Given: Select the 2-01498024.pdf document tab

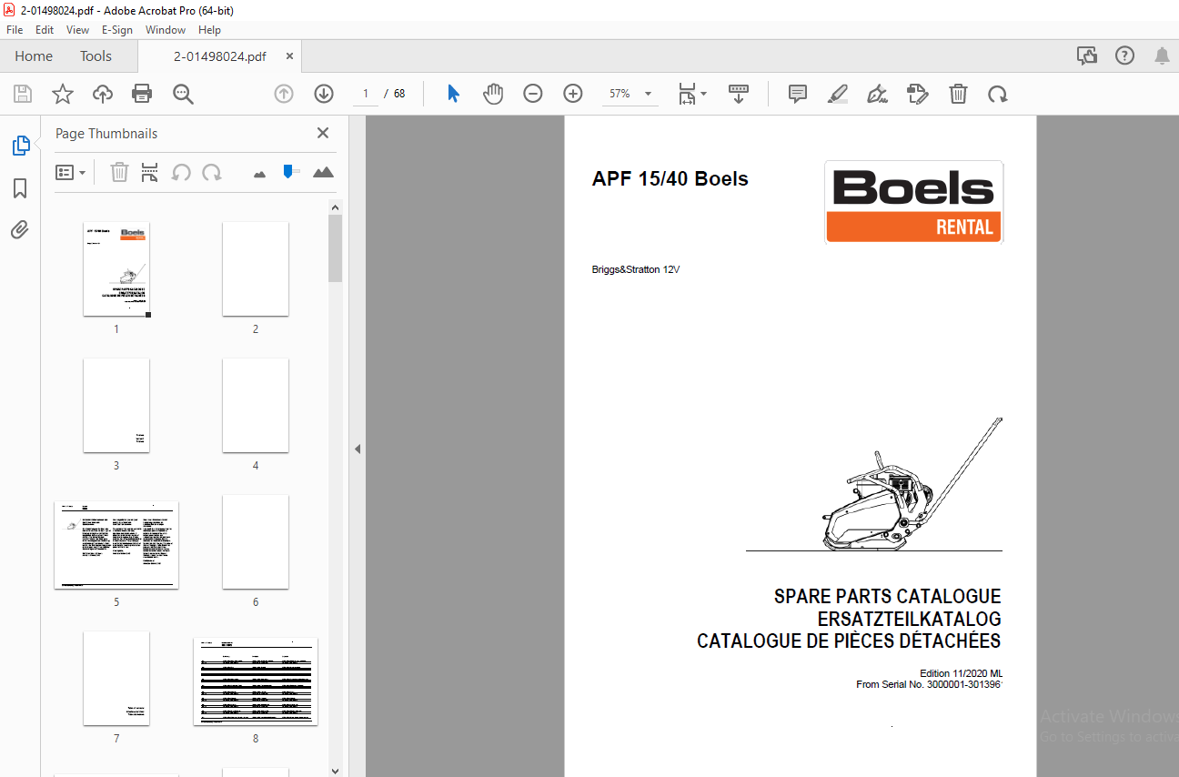Looking at the screenshot, I should coord(220,56).
